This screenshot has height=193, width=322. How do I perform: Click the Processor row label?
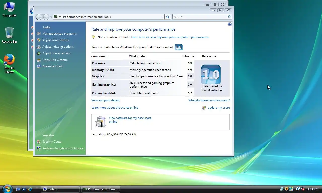tap(99, 63)
